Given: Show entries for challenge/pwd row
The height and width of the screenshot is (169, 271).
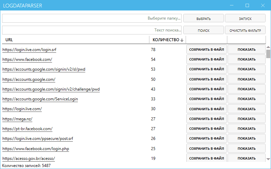Looking at the screenshot, I should [247, 89].
